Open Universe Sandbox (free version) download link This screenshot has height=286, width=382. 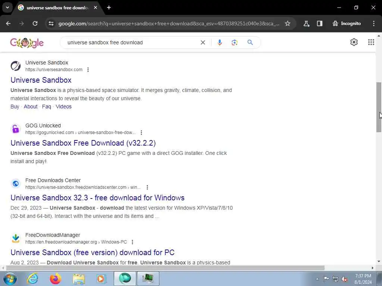click(93, 252)
